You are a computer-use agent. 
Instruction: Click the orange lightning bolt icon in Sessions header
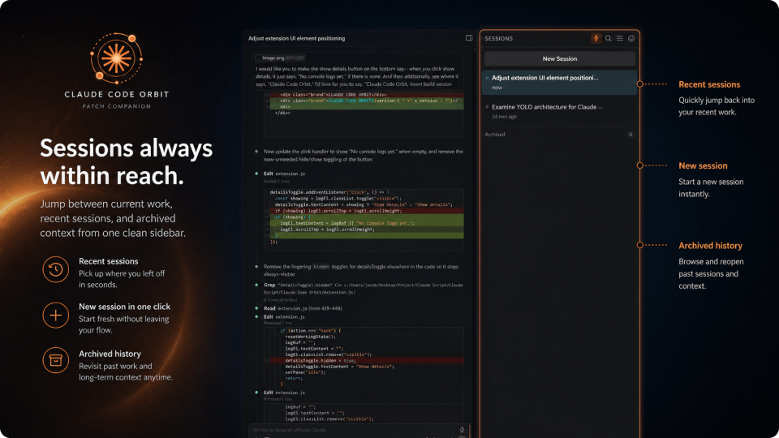coord(596,38)
